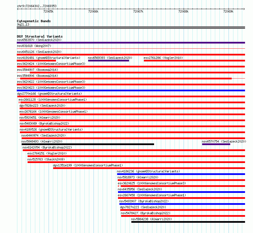Click nsv5493907 (ByrskaBishop2022) label
Viewport: 253px width, 233px height.
(144, 201)
